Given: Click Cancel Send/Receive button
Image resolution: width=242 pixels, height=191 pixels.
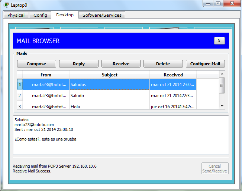Looking at the screenshot, I should coord(215,168).
